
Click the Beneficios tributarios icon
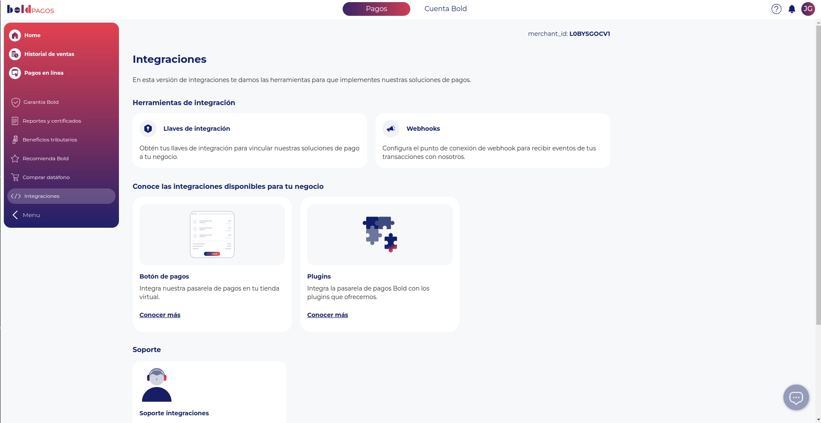point(15,140)
